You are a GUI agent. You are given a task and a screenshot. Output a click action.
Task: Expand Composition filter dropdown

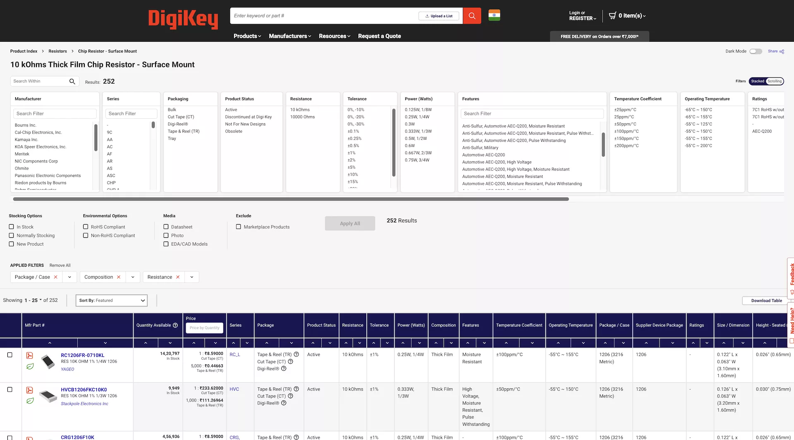(x=133, y=277)
